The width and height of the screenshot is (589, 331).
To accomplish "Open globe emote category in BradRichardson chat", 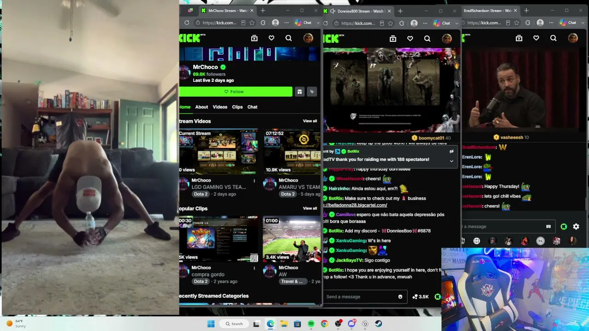I will [477, 241].
